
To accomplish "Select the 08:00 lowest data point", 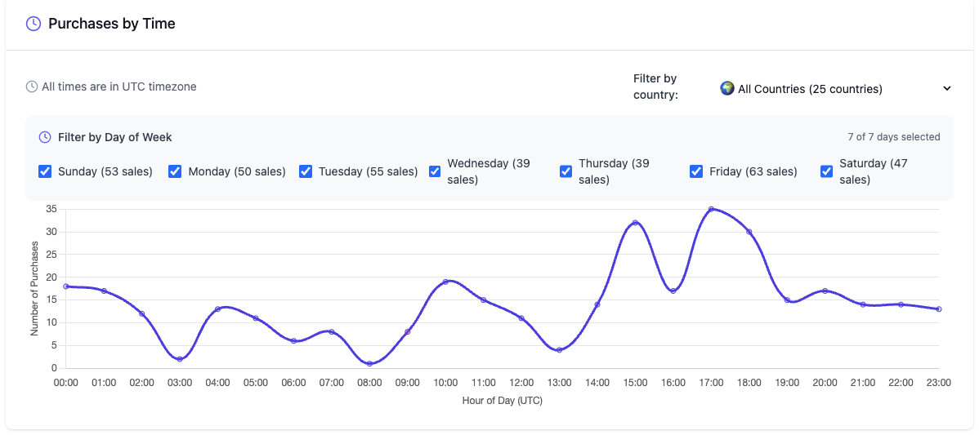I will (x=369, y=364).
